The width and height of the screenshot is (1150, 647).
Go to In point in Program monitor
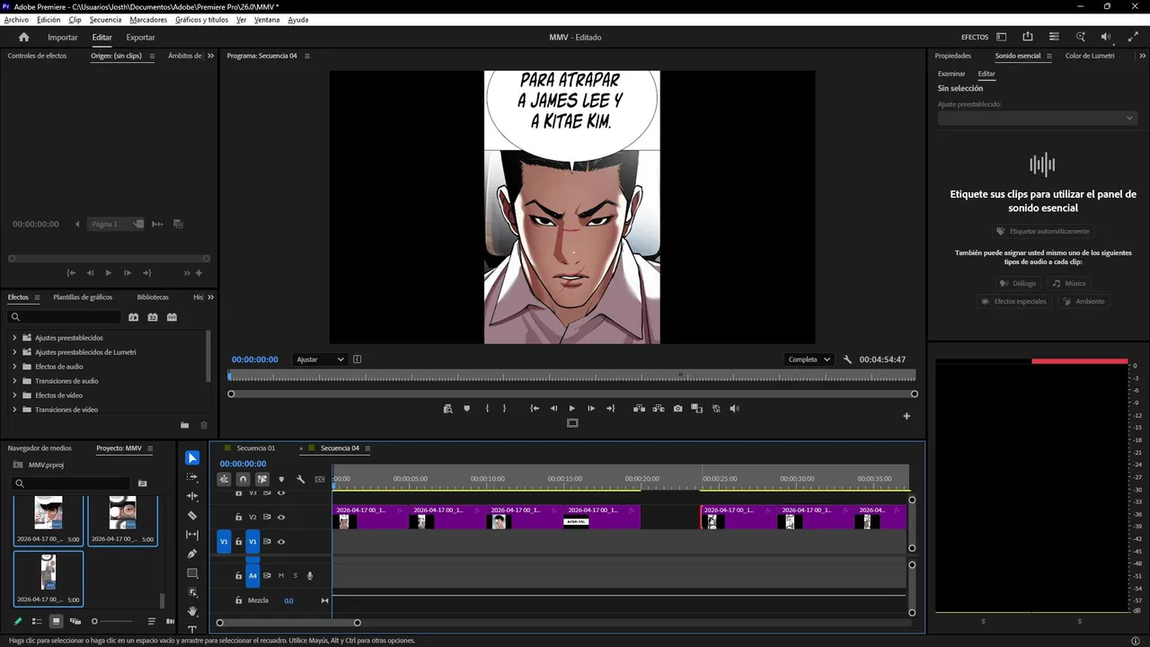tap(535, 409)
